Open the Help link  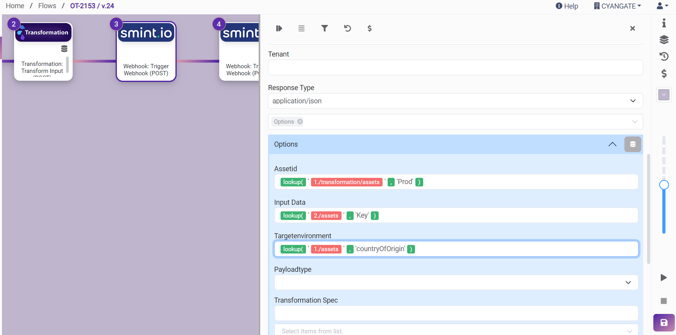coord(567,6)
